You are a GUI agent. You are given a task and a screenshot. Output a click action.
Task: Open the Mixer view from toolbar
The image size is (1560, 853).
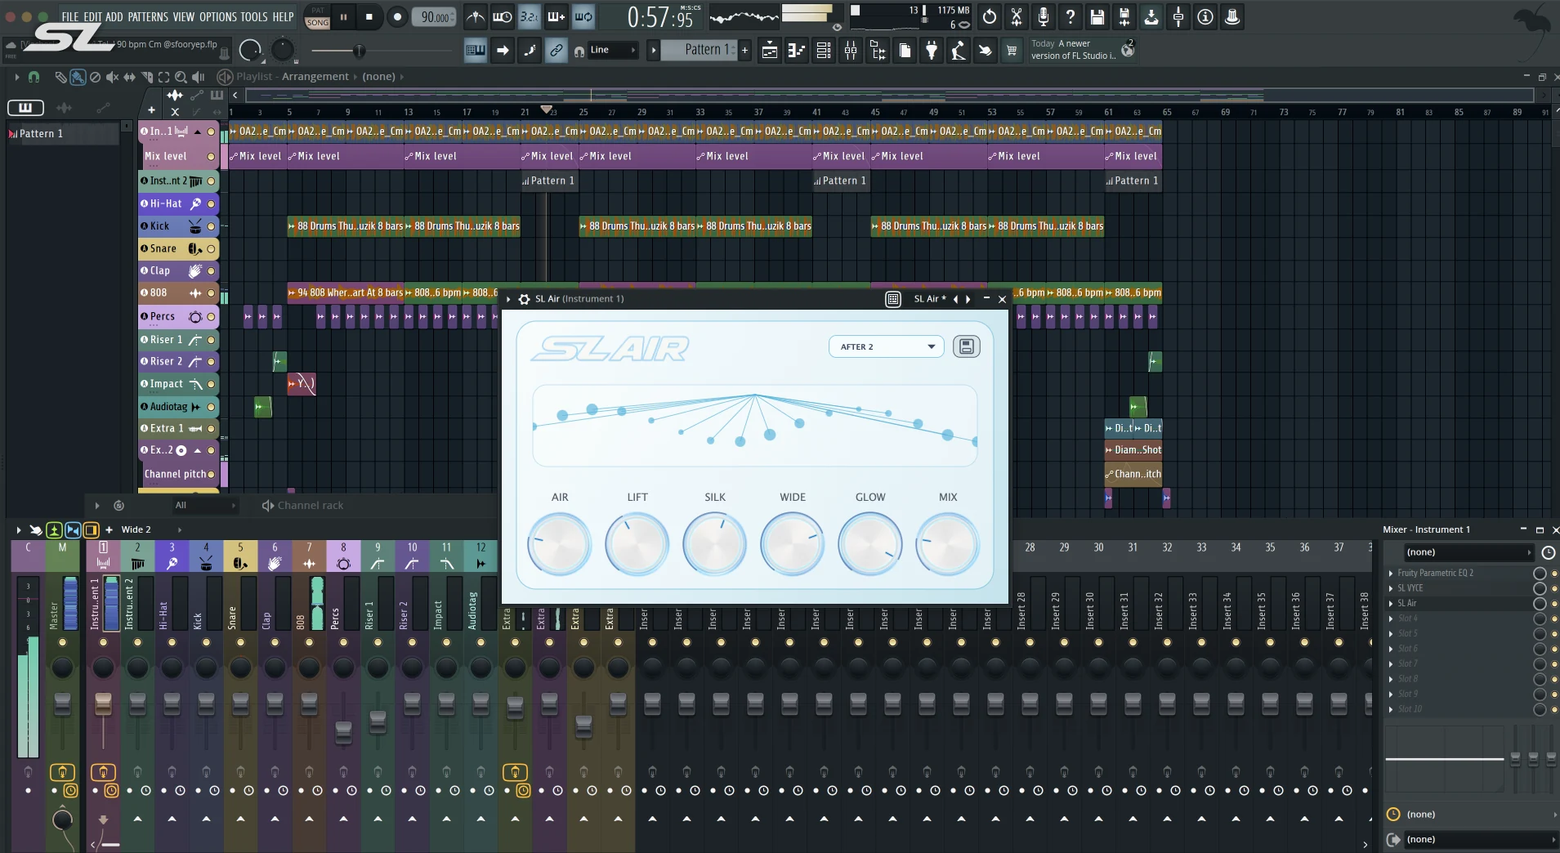point(851,51)
